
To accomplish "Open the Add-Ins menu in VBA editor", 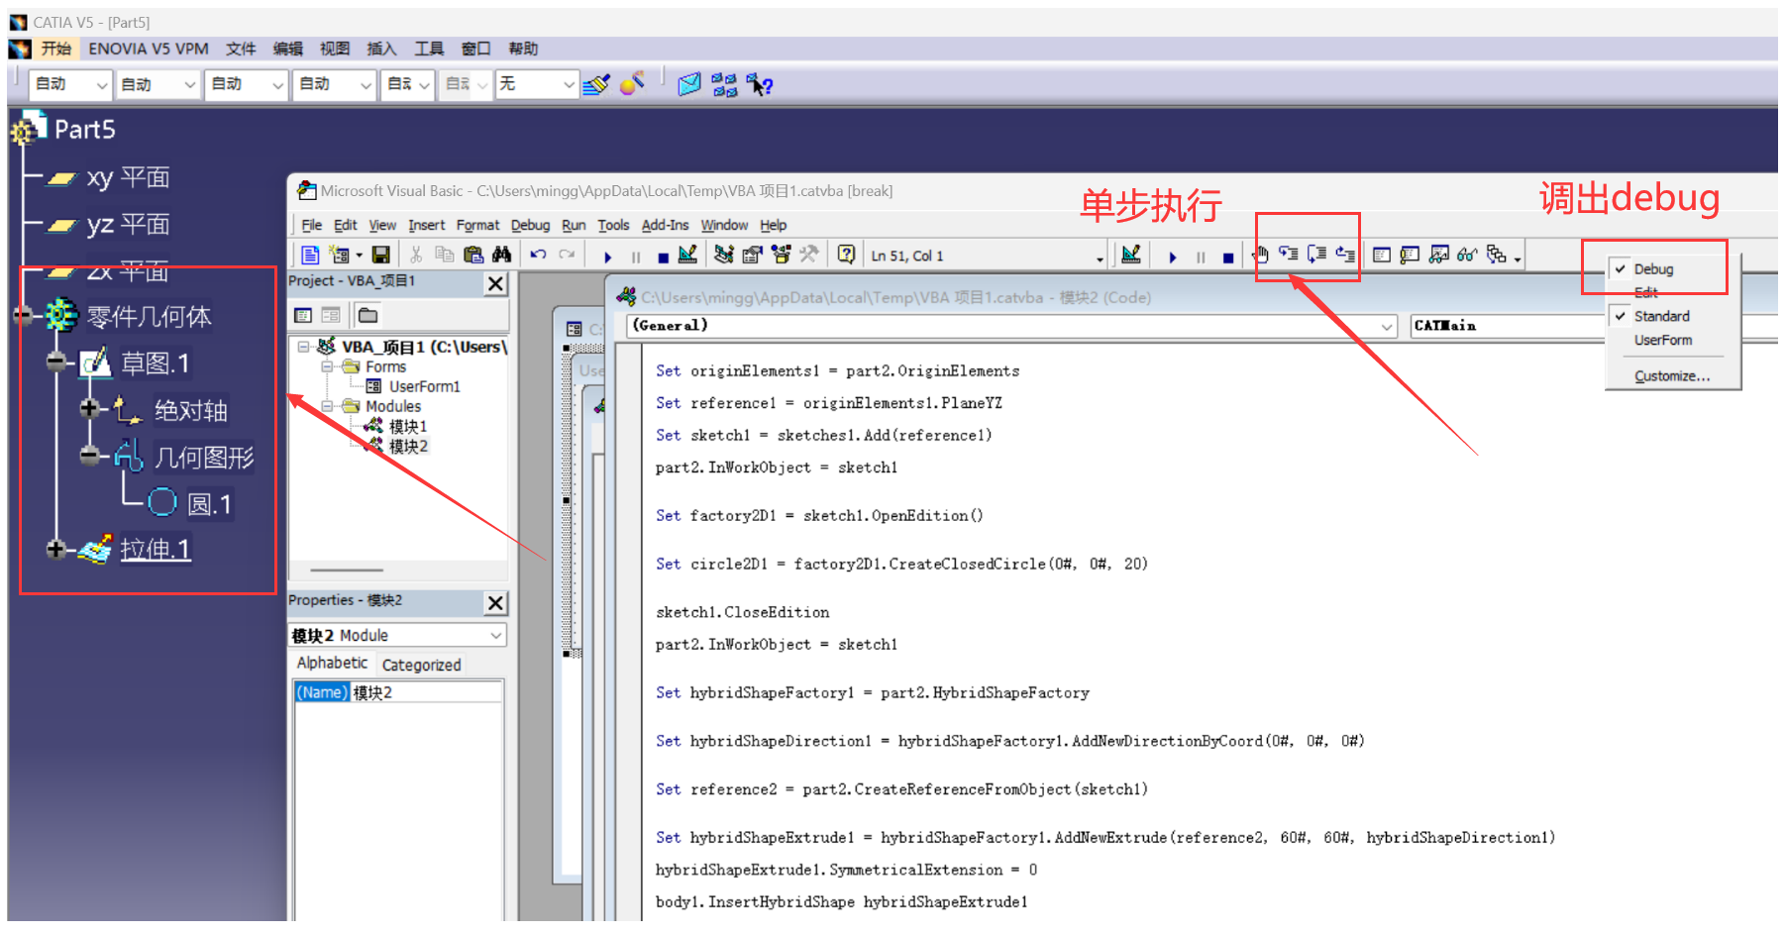I will [x=665, y=225].
